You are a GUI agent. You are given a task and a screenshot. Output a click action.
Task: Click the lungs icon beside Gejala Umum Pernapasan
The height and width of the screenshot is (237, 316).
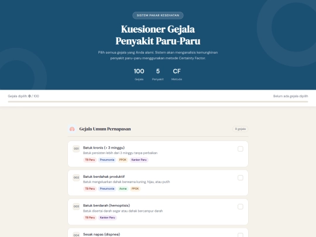[72, 129]
